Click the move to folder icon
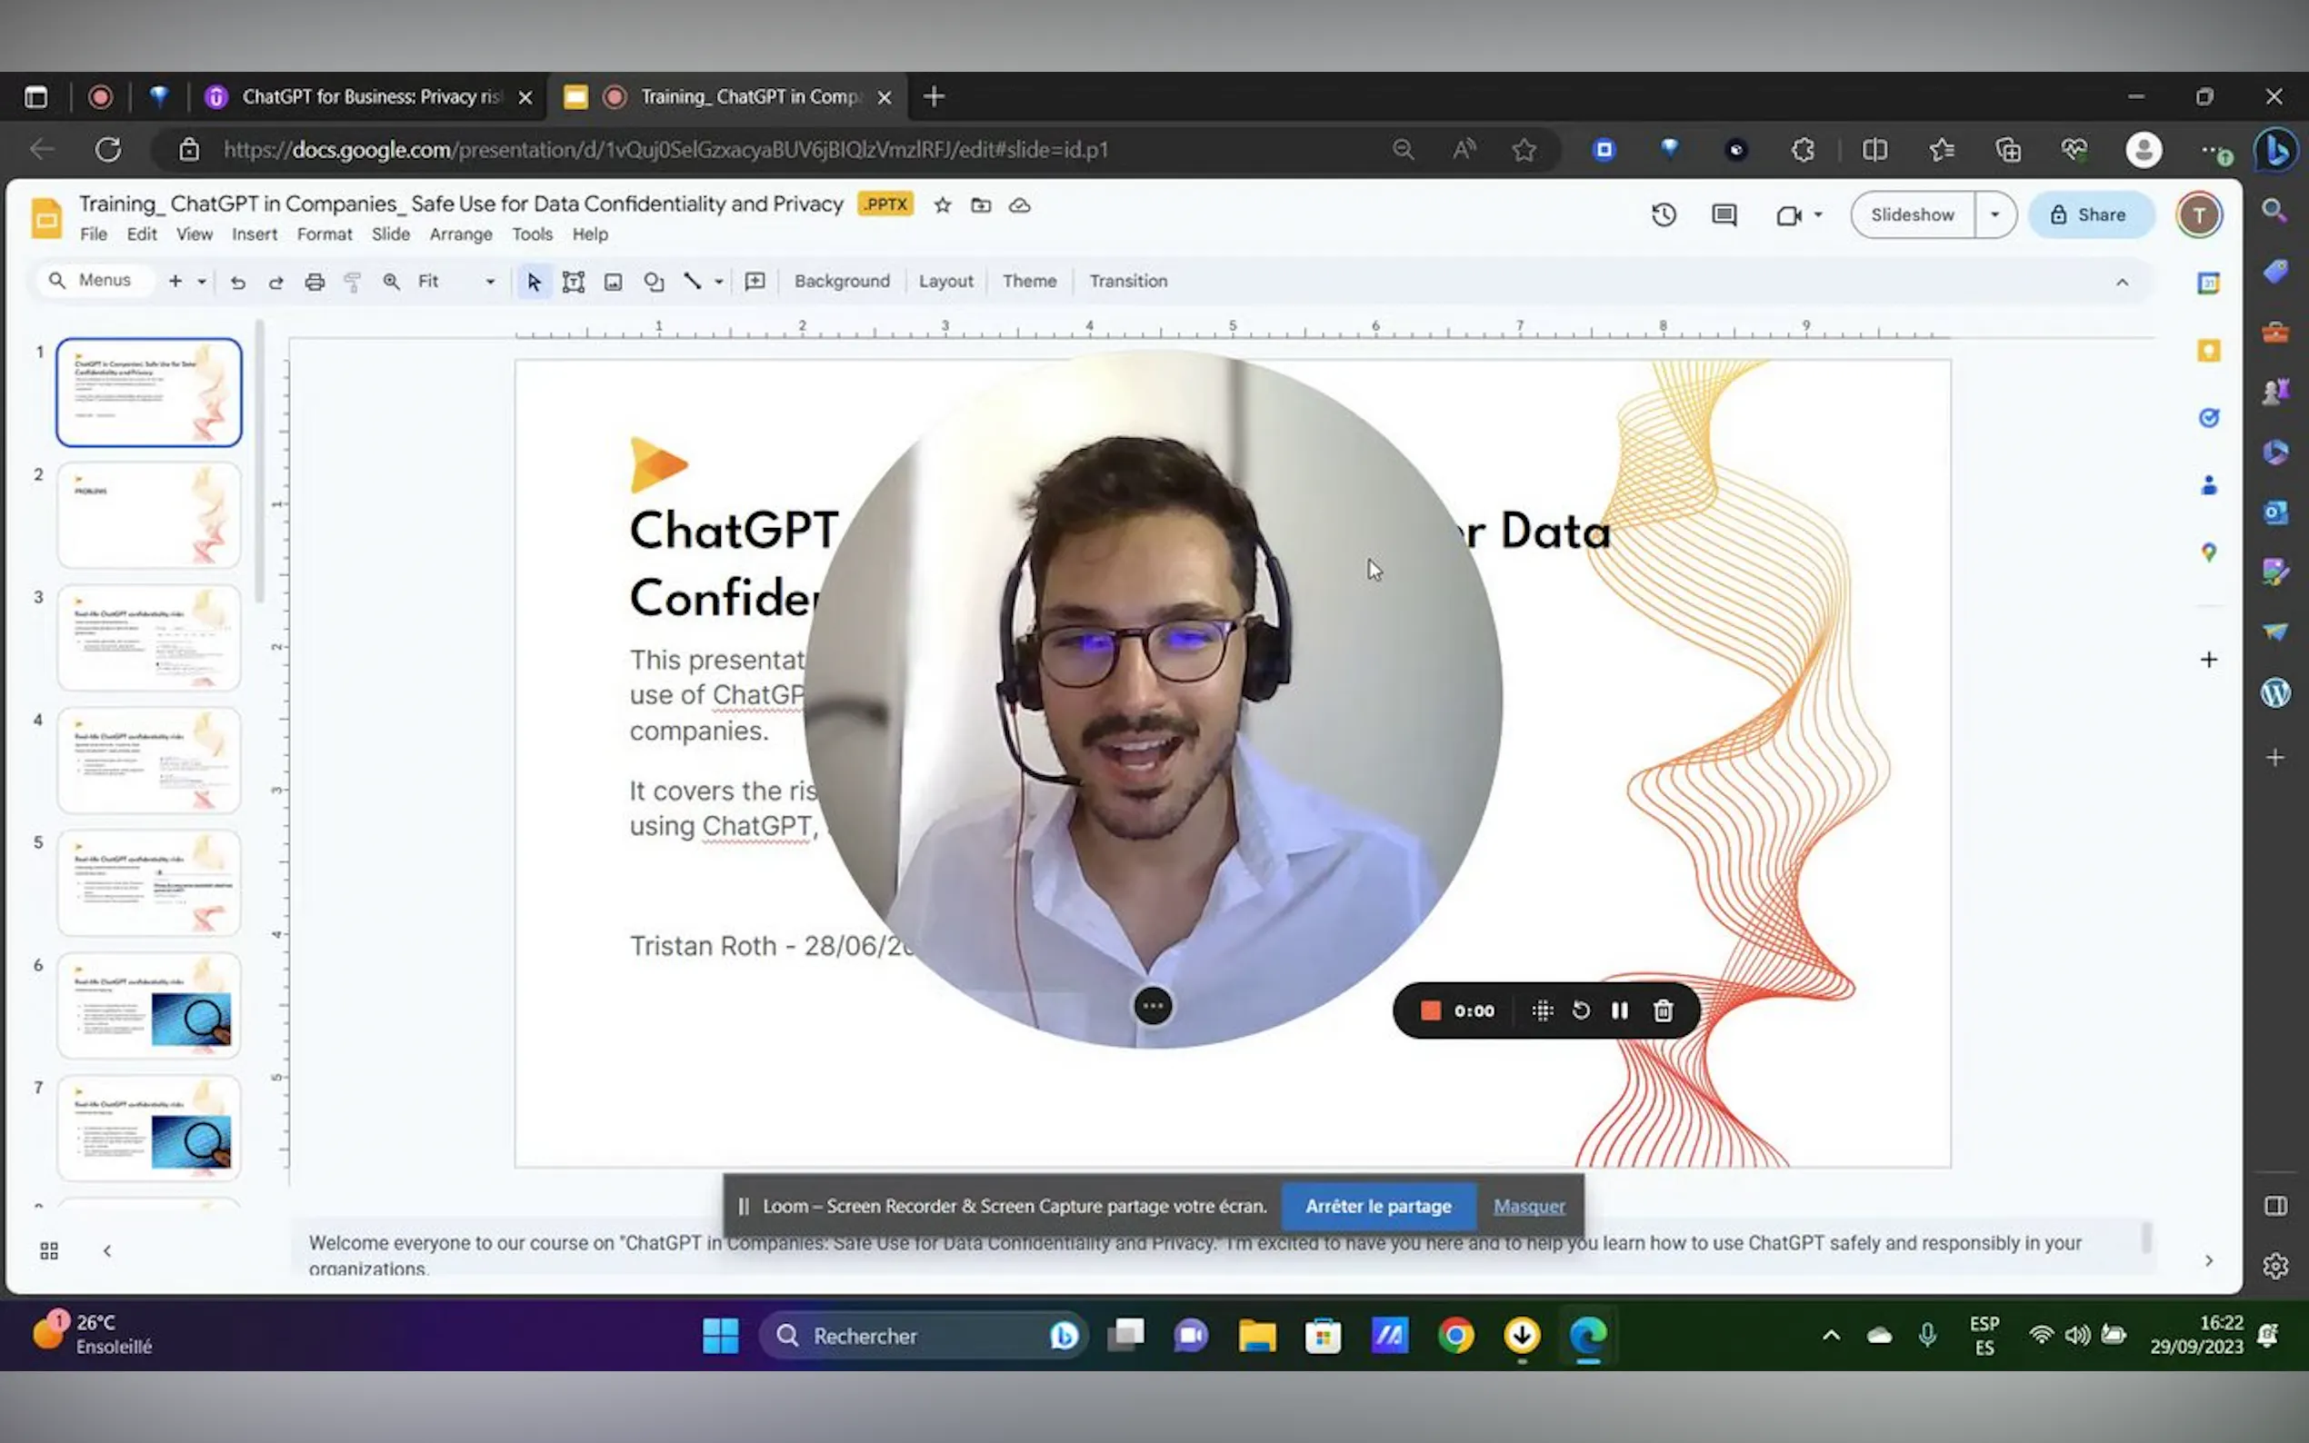 980,205
